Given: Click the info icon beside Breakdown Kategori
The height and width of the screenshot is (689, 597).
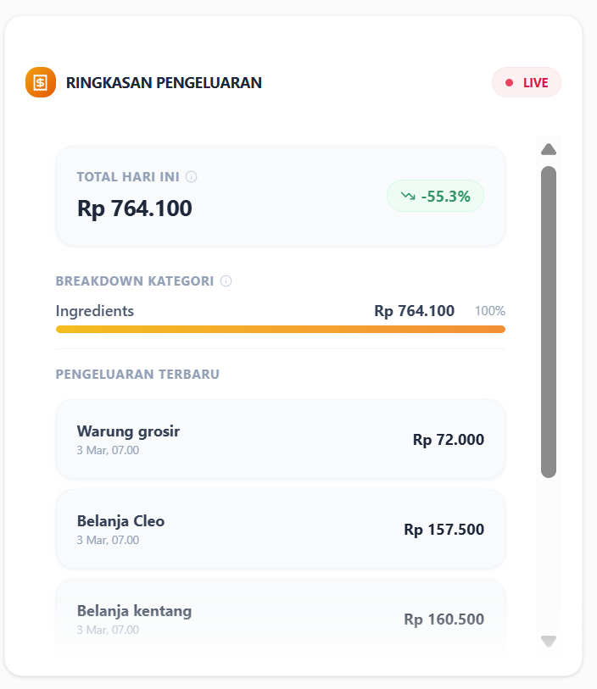Looking at the screenshot, I should [x=226, y=281].
